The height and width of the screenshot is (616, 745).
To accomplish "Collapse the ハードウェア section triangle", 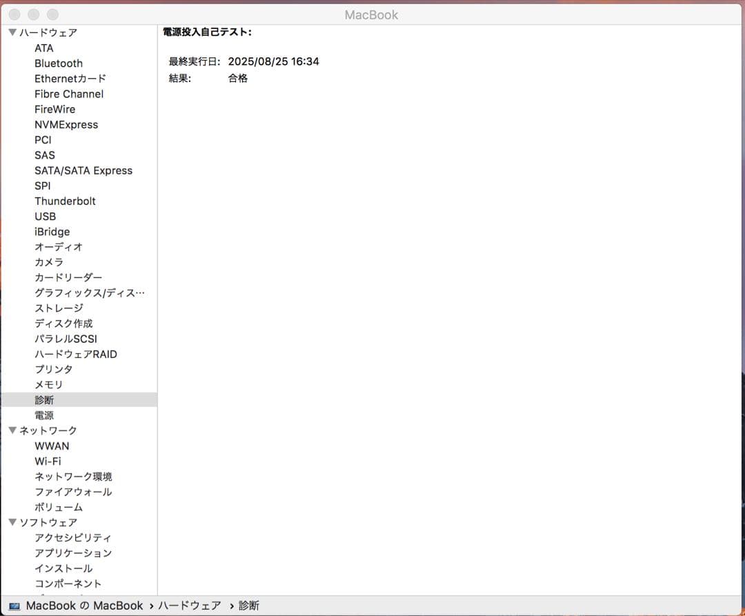I will point(13,32).
